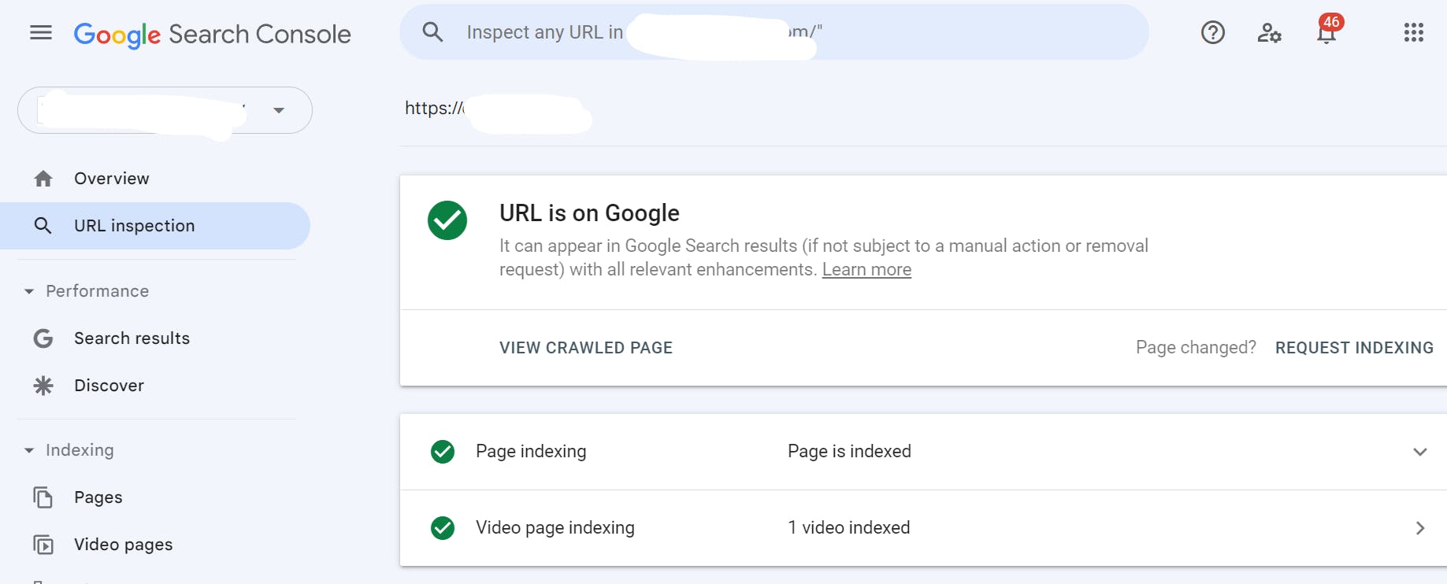This screenshot has width=1447, height=584.
Task: Click the 'URL is on Google' heading
Action: coord(589,213)
